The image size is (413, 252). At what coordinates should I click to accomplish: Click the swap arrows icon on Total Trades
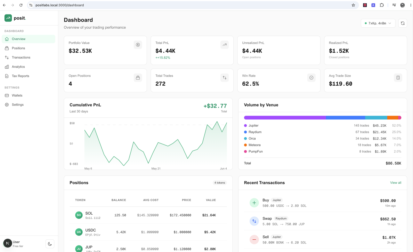(x=225, y=78)
